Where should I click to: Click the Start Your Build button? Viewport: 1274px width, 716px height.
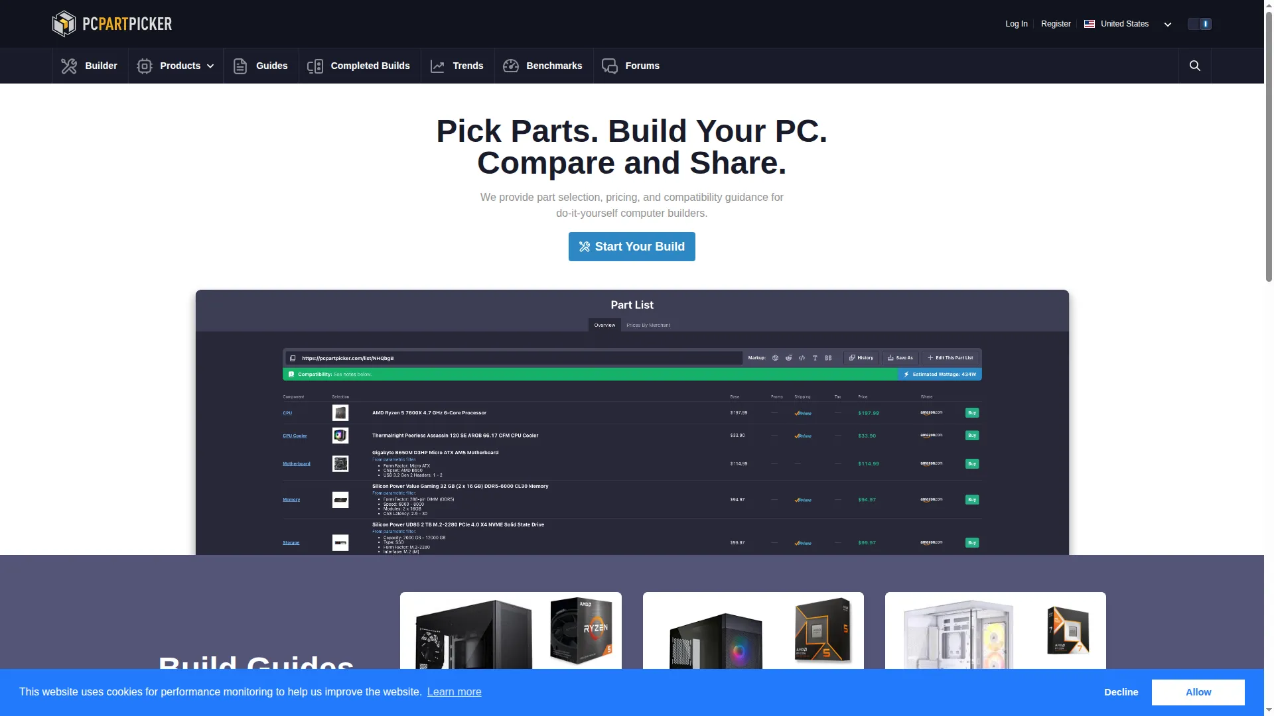[x=632, y=247]
